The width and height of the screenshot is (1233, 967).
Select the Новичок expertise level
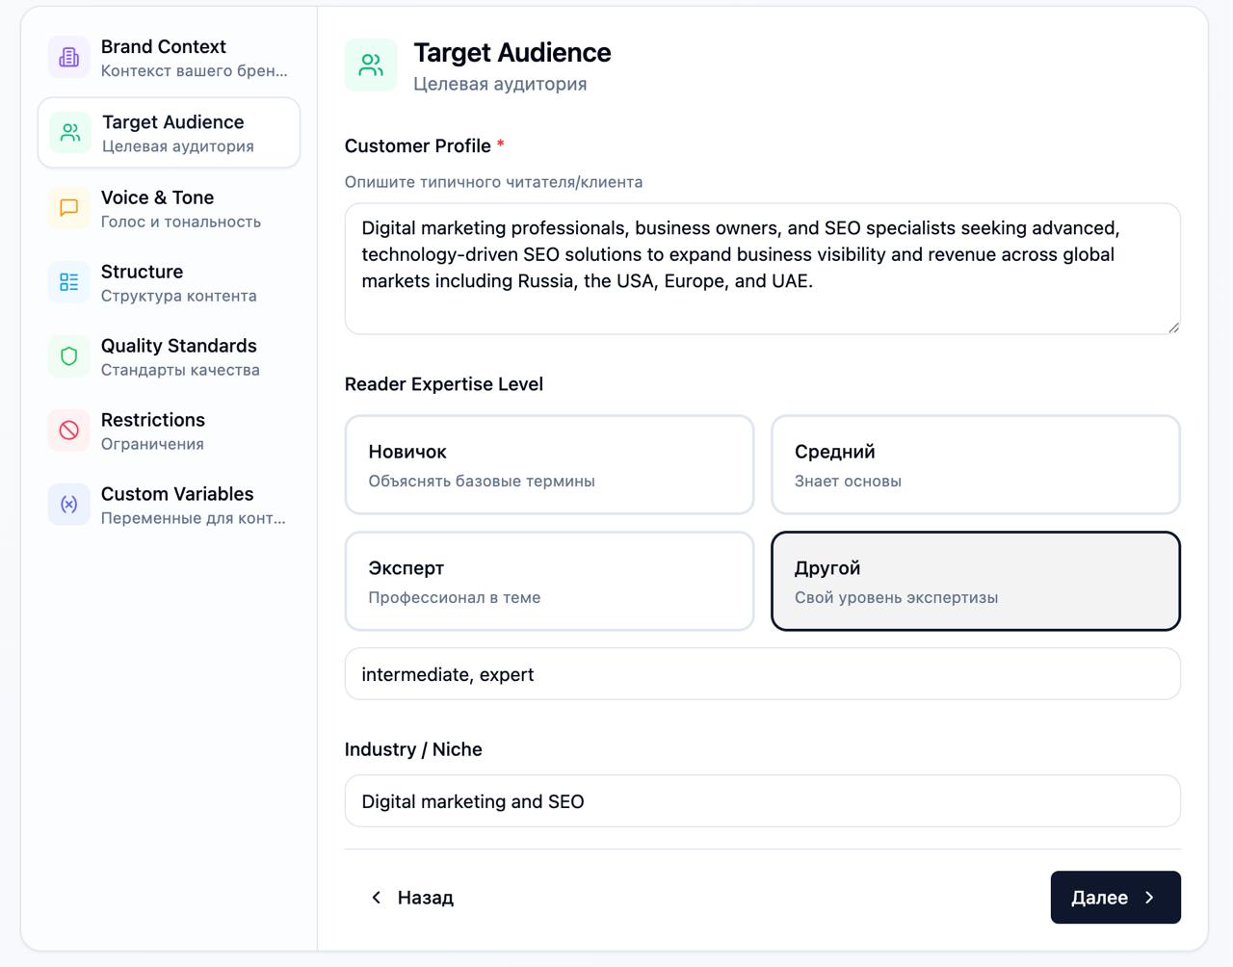549,465
